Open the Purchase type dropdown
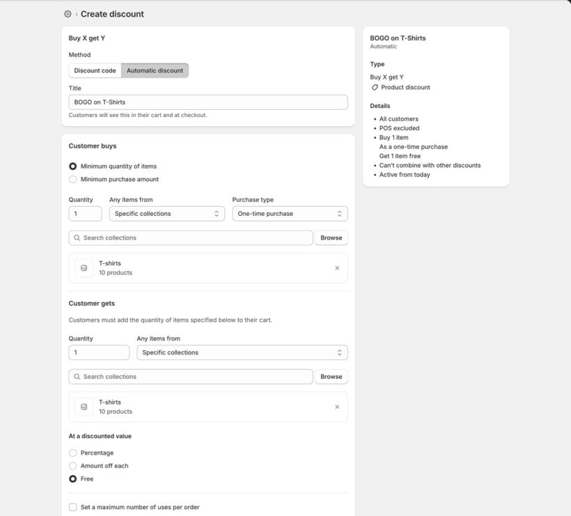This screenshot has height=516, width=571. coord(290,214)
